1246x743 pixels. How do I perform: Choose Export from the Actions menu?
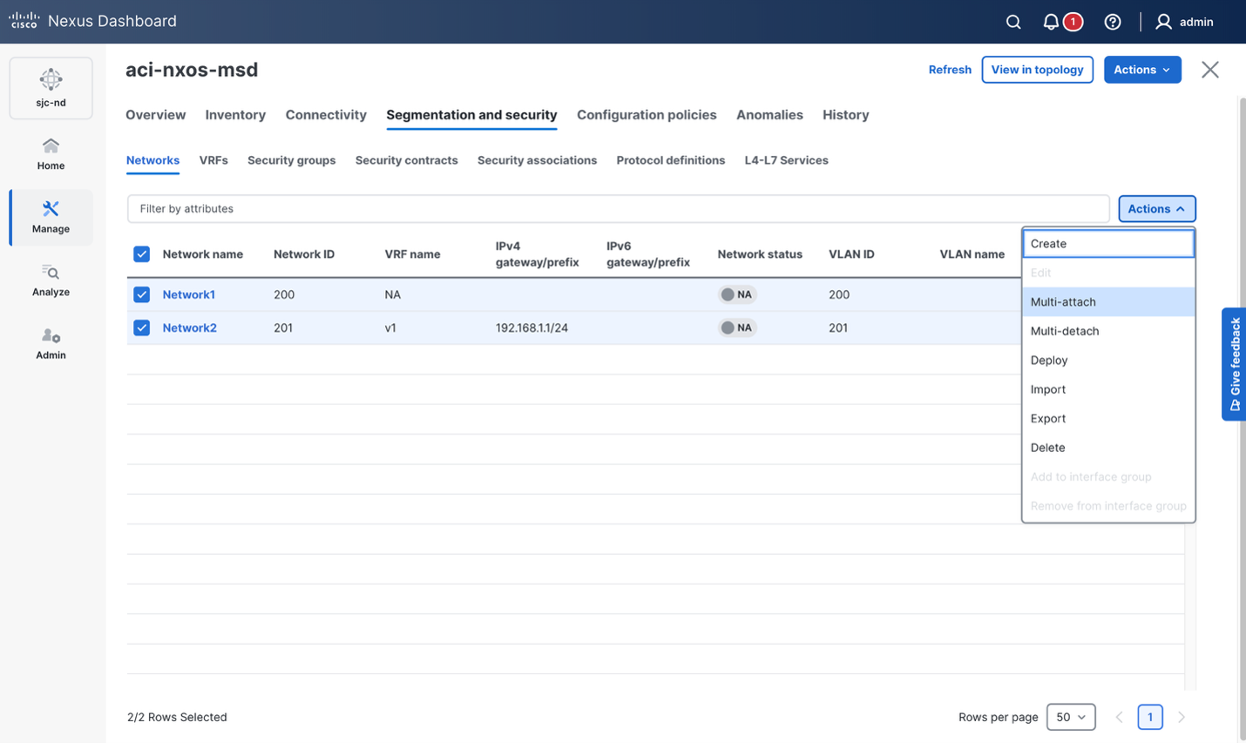click(1108, 419)
